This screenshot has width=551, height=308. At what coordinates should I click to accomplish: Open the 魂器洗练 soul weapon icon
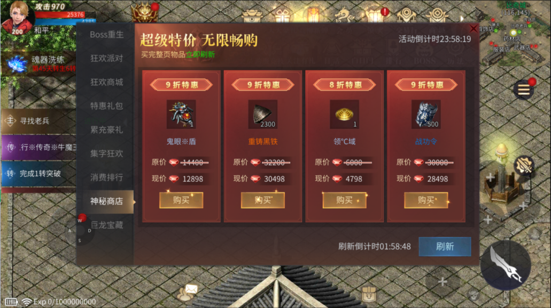click(x=17, y=64)
